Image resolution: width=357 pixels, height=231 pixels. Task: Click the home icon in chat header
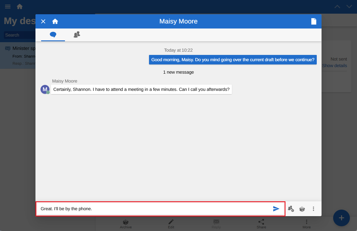click(55, 21)
